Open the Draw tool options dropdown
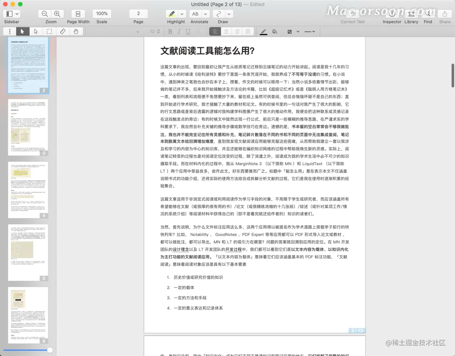The image size is (455, 356). tap(229, 14)
